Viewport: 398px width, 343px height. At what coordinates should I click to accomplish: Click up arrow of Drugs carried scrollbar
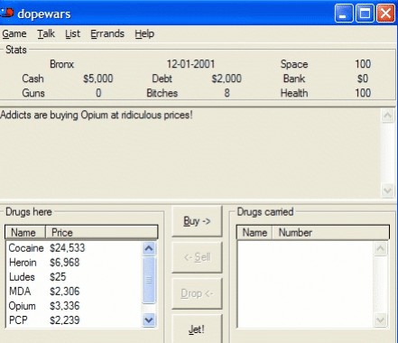pos(380,248)
